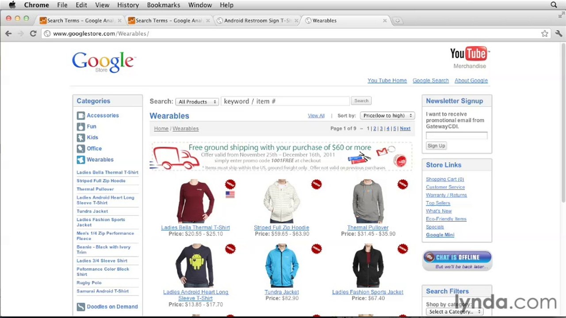Open the Chrome menu in the menu bar
The width and height of the screenshot is (566, 318).
click(36, 5)
